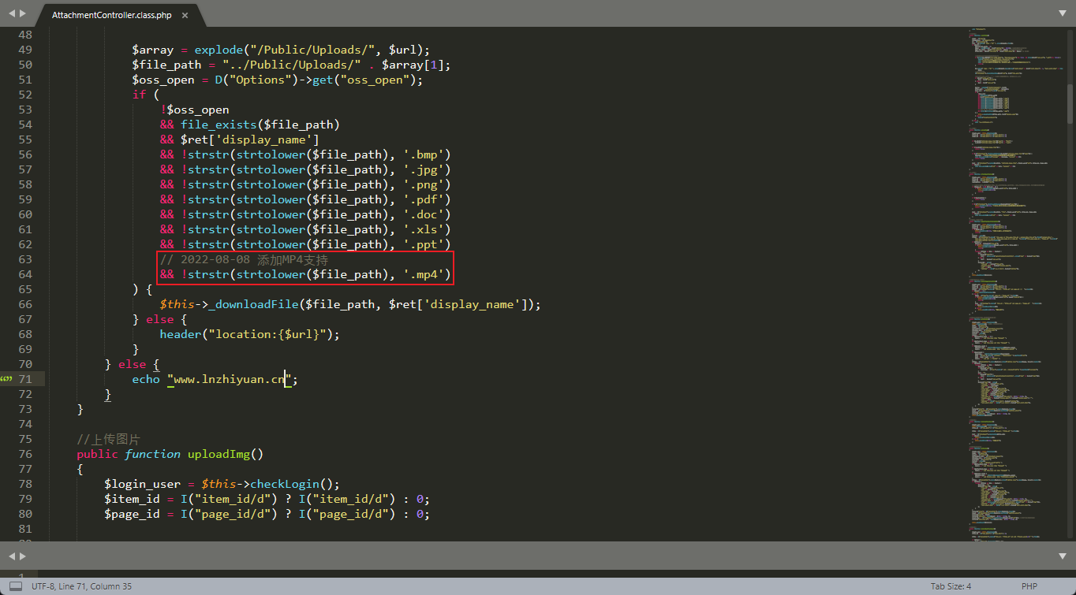Click the upper pane's left tab-scroll arrow

tap(12, 14)
